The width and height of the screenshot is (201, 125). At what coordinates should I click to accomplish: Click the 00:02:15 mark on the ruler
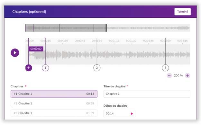(x=182, y=41)
